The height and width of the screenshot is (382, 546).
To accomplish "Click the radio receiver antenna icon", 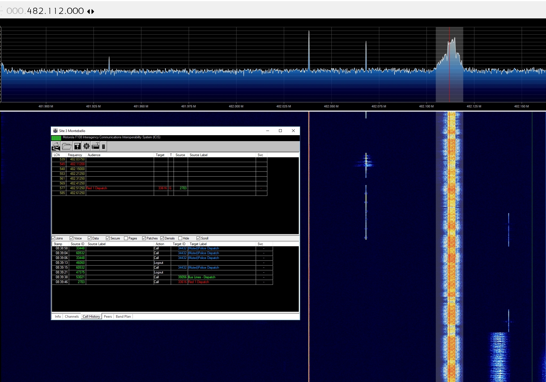I will tap(95, 146).
